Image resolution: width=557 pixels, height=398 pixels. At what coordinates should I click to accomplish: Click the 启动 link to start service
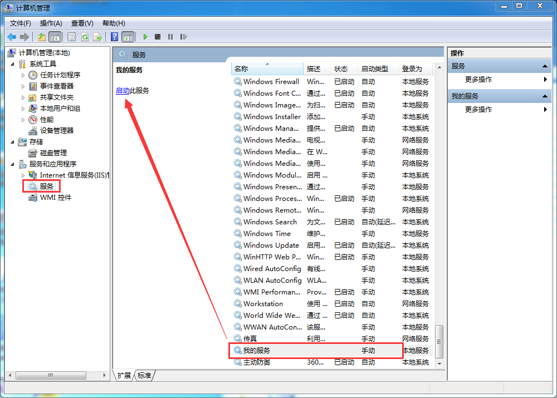pyautogui.click(x=123, y=91)
